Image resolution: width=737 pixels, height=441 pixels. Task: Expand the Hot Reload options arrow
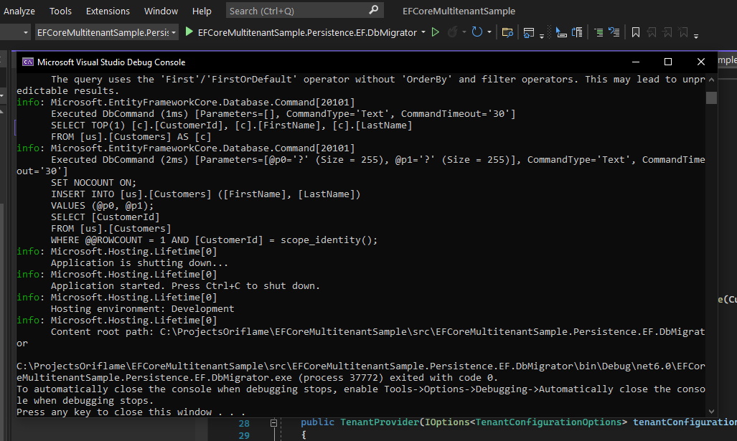tap(464, 32)
